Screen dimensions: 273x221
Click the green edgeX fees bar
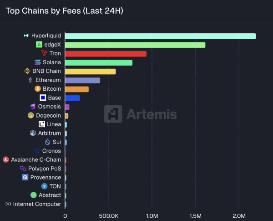pos(135,45)
